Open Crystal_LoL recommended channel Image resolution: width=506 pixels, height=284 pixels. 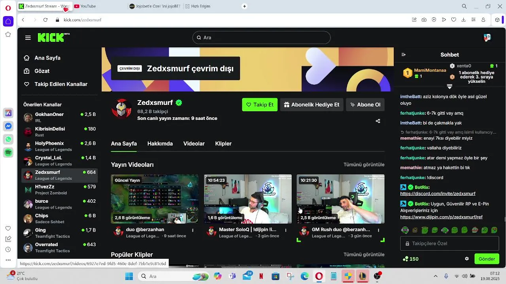[59, 161]
